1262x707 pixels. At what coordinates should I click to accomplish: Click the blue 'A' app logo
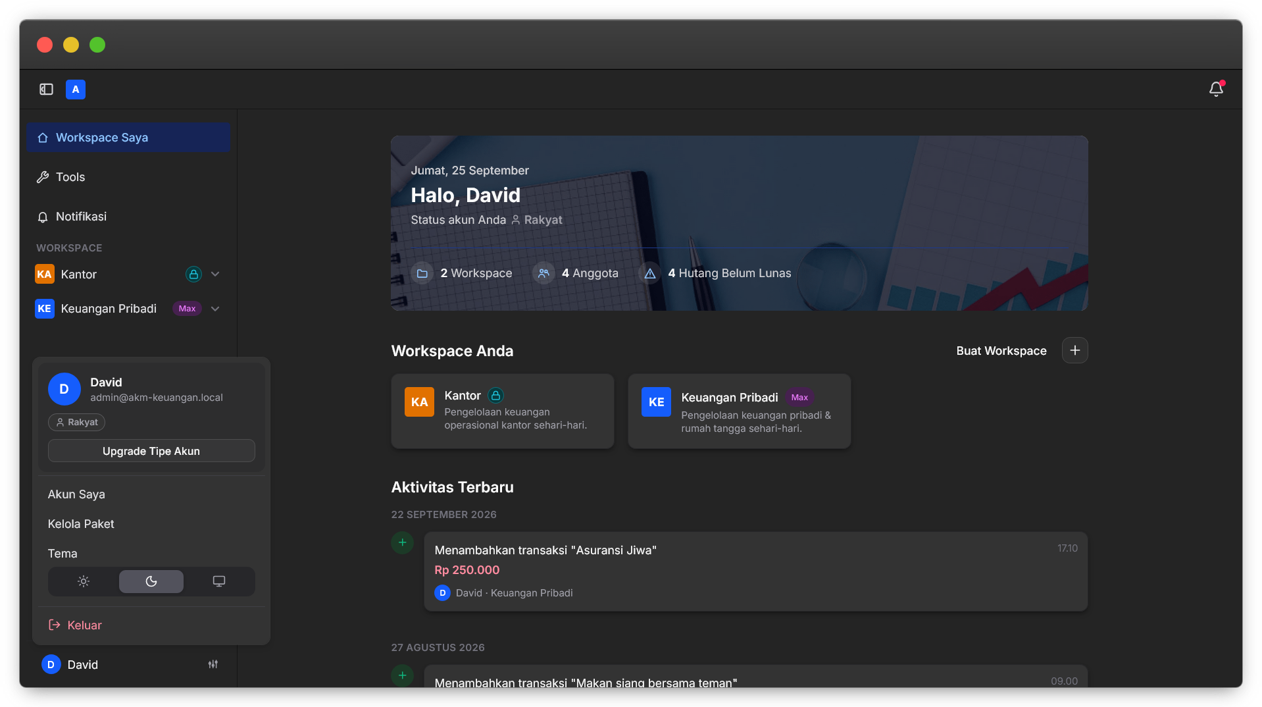coord(76,89)
